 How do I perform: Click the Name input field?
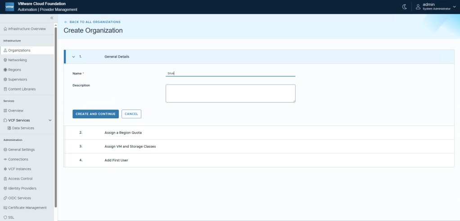230,73
